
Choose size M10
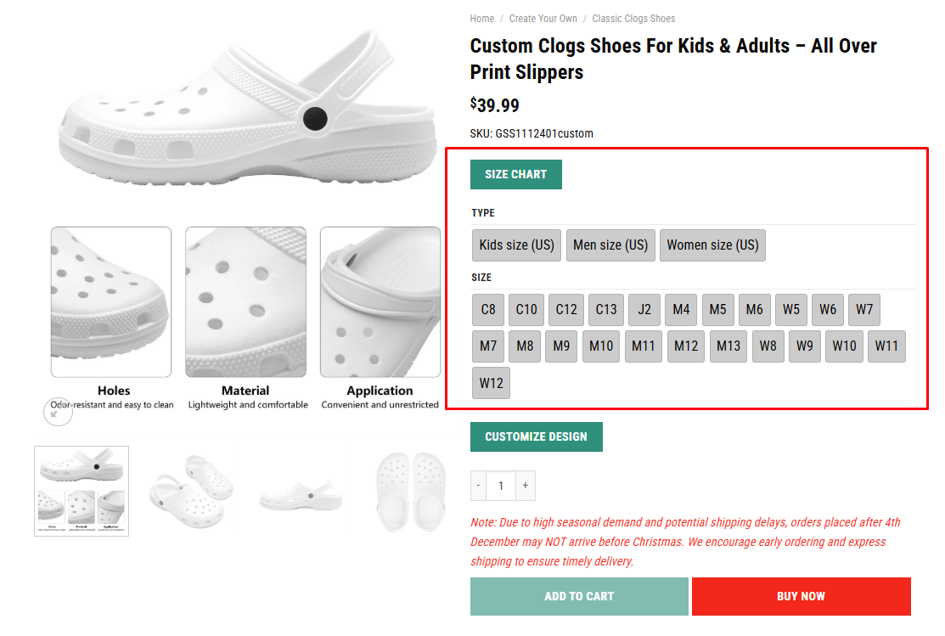pos(600,346)
